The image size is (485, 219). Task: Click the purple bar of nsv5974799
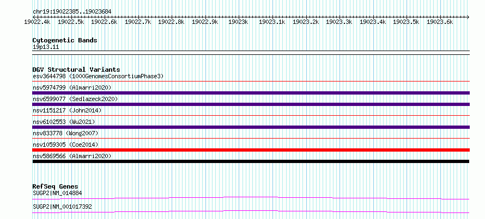[x=251, y=93]
